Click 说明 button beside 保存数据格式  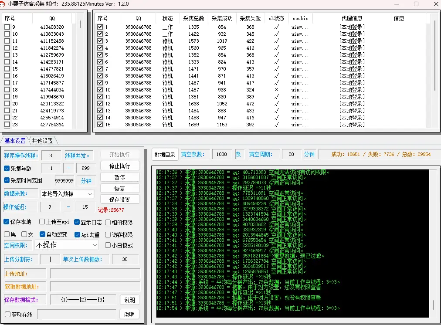coord(129,300)
